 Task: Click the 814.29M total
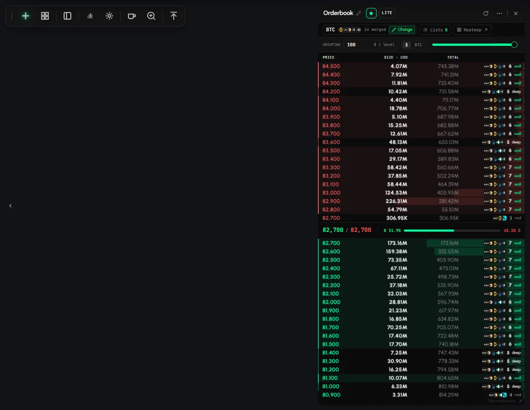pyautogui.click(x=448, y=395)
